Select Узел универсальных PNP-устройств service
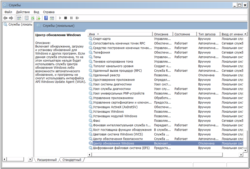The image size is (250, 169). pos(166,94)
